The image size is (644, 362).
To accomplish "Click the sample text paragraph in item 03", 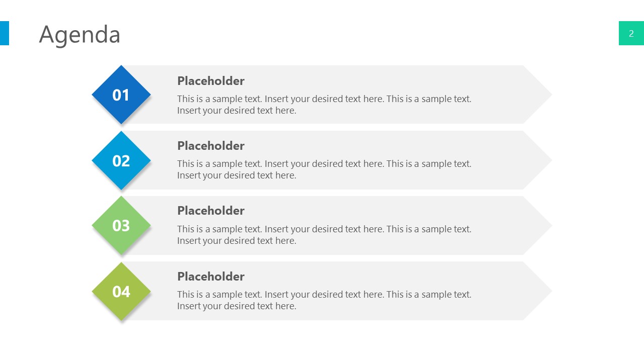I will click(x=324, y=235).
